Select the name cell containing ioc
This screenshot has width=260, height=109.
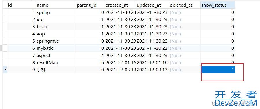point(56,20)
